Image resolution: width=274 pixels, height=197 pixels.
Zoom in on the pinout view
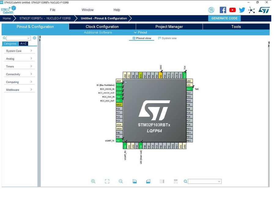point(93,181)
